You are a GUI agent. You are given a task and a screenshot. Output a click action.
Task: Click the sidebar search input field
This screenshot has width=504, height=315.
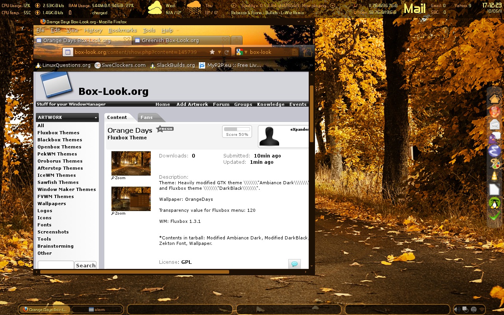(56, 265)
